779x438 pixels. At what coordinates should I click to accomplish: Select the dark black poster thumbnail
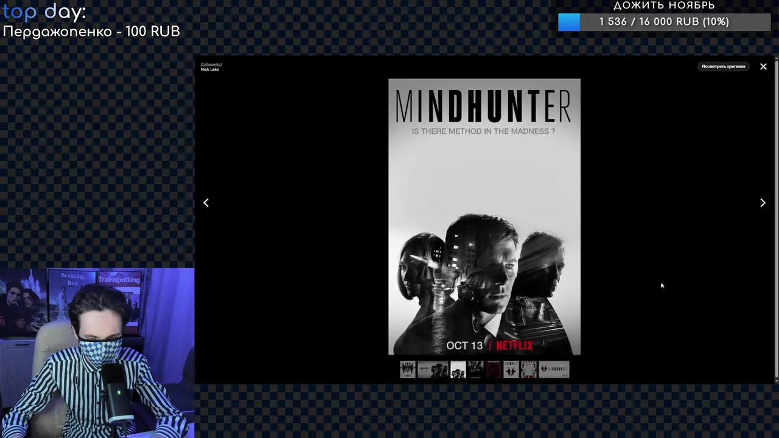coord(476,369)
